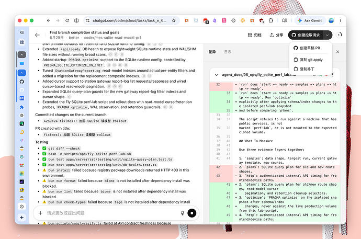Viewport: 361px width, 239px height.
Task: Click the /api/ready code text
Action: point(70,49)
